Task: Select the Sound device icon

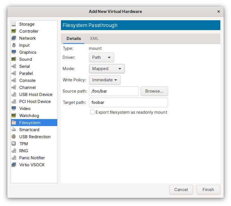Action: click(x=14, y=59)
